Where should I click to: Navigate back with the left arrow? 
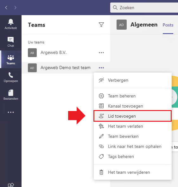coord(6,8)
